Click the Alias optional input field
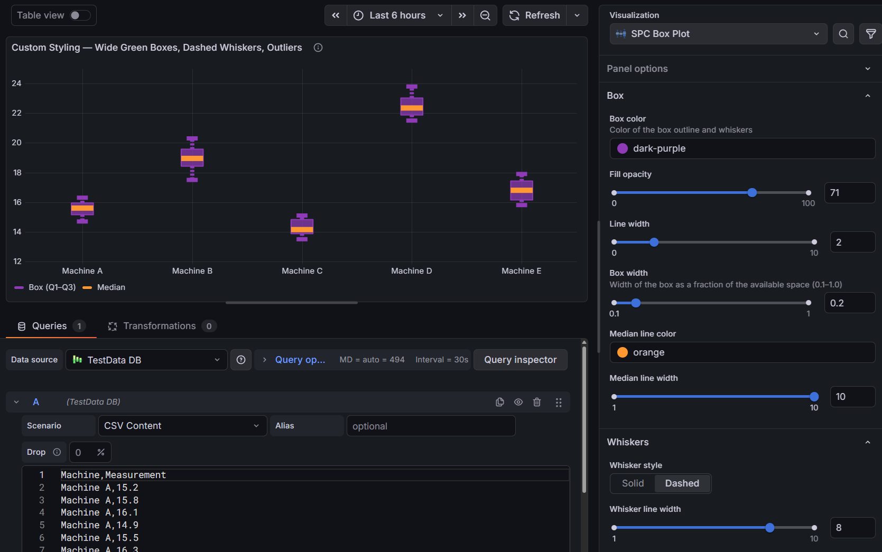This screenshot has height=552, width=882. pos(431,426)
